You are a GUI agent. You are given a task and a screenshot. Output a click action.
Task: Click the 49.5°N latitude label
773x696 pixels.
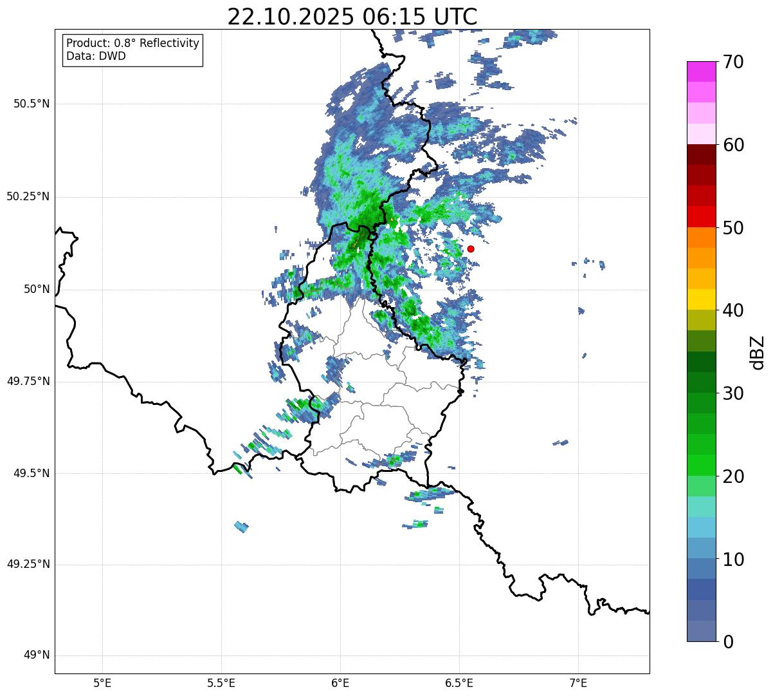32,473
